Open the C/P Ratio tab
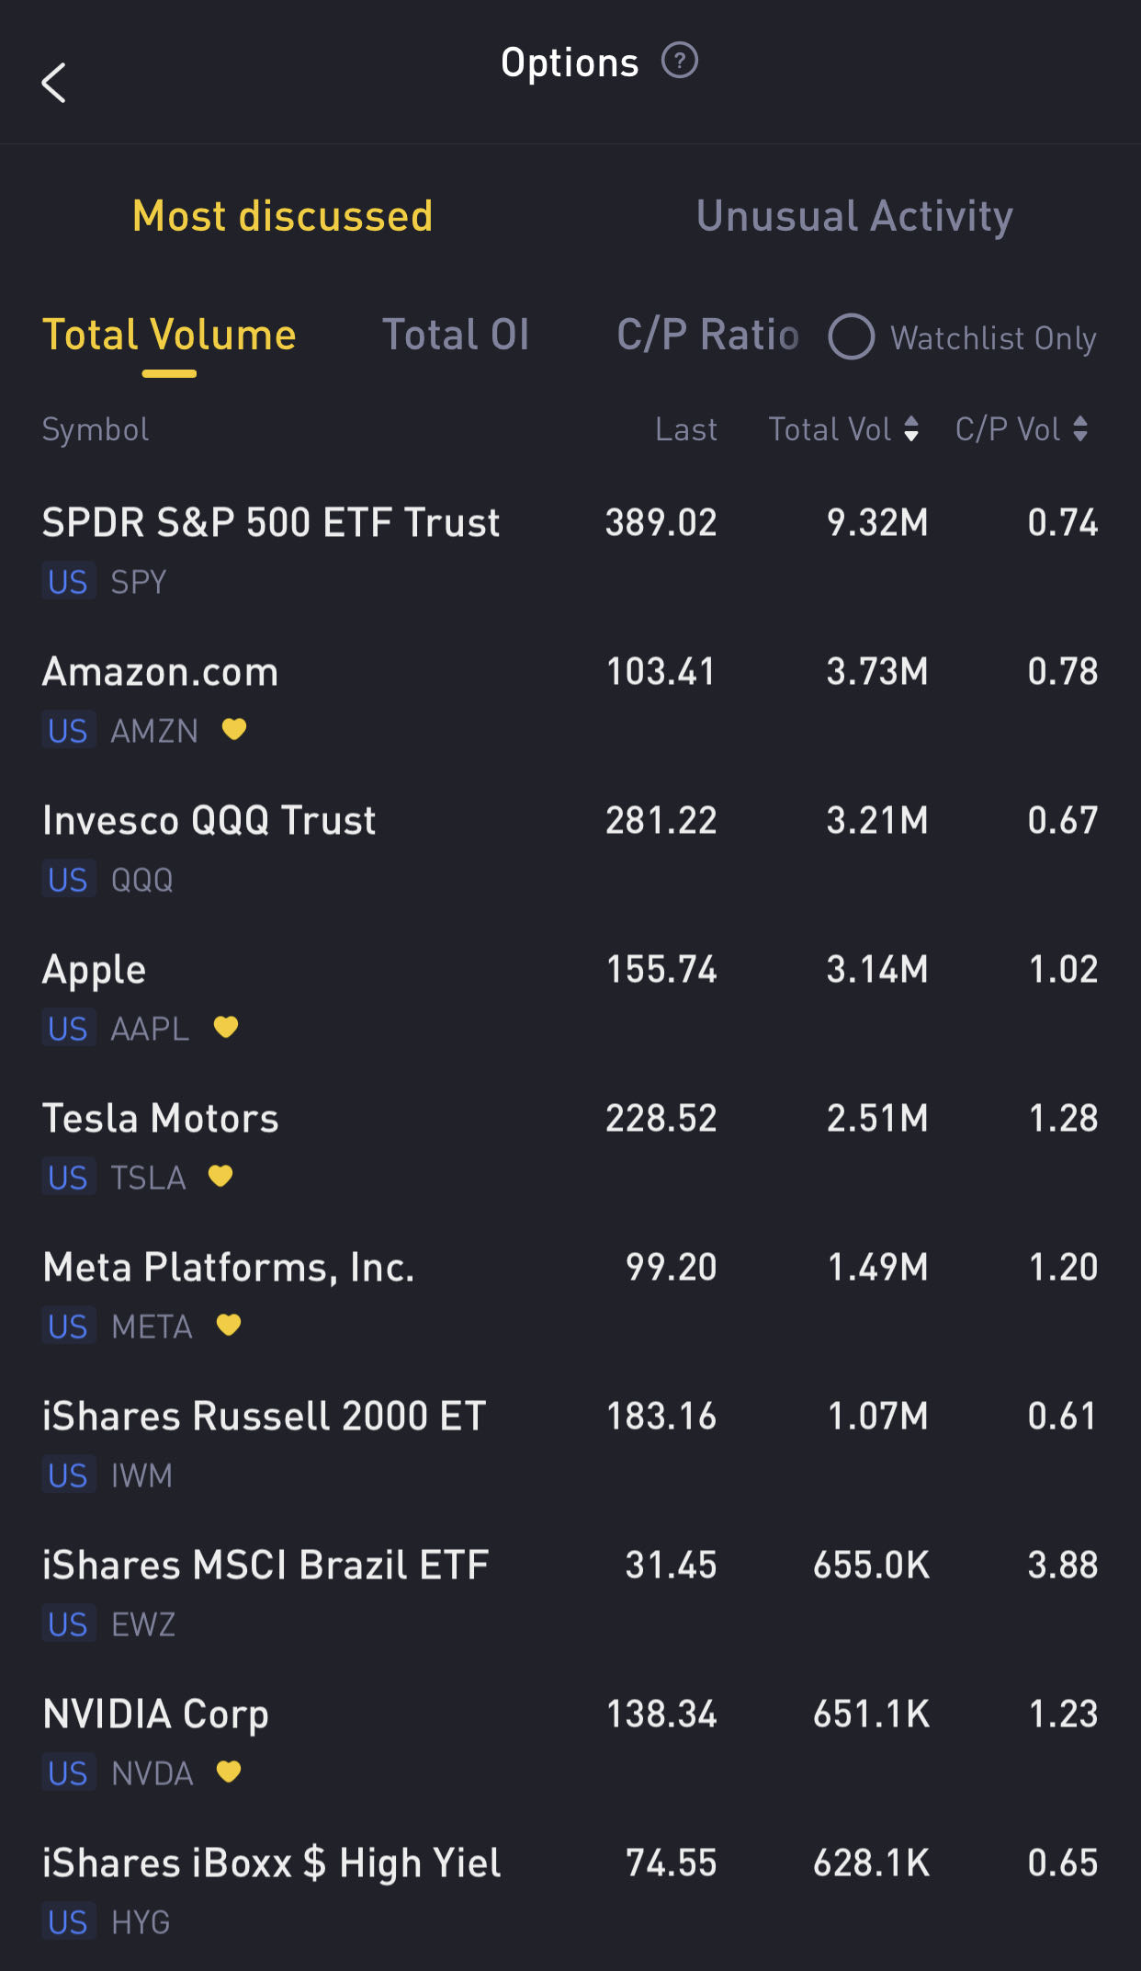 click(707, 336)
